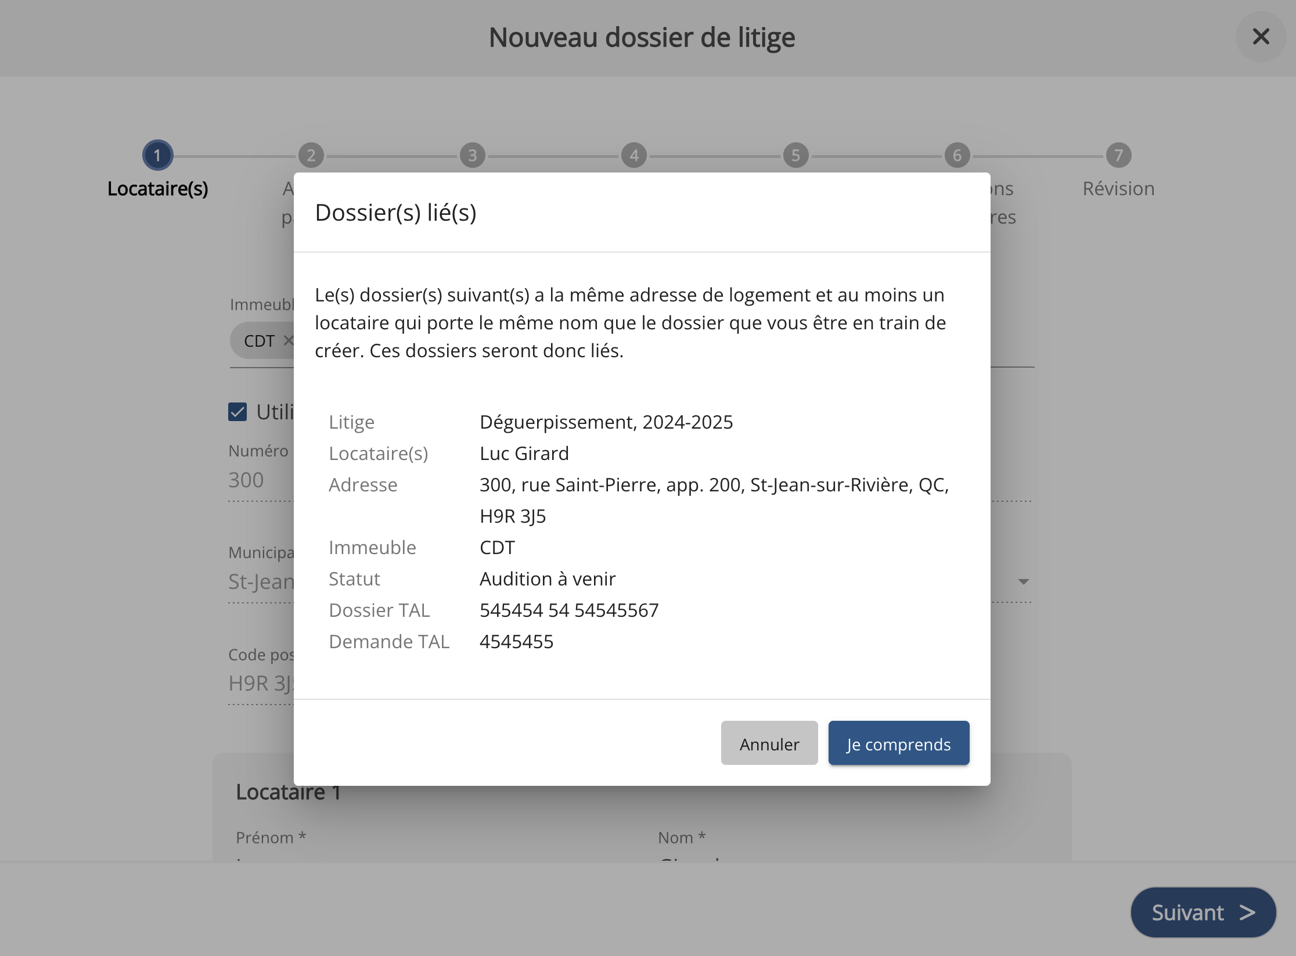
Task: Click the Suivant button
Action: [1203, 912]
